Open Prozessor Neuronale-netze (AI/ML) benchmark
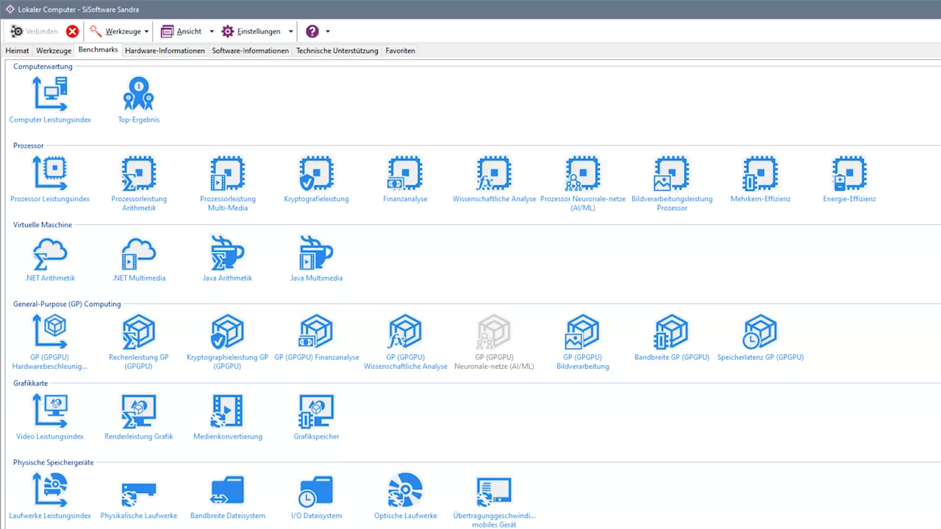This screenshot has height=529, width=941. click(583, 184)
